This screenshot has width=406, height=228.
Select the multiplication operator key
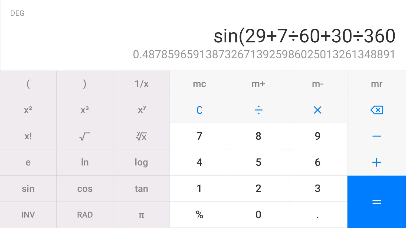click(317, 110)
